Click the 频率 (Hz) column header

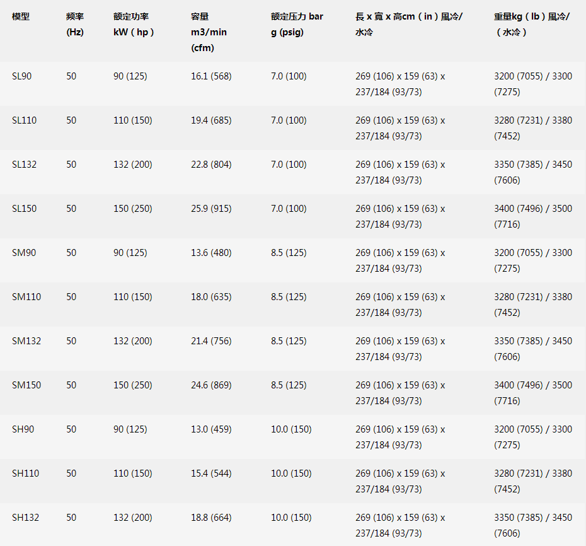click(75, 24)
